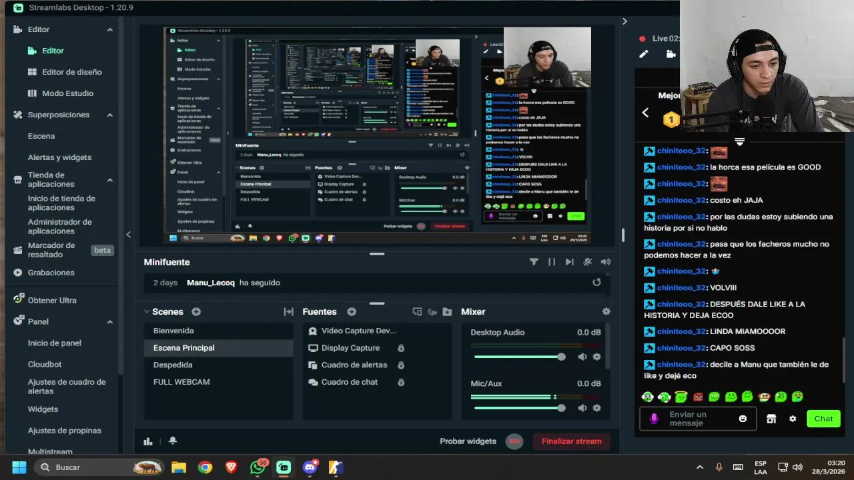Open the emoji picker in chat input
The width and height of the screenshot is (854, 480).
[743, 419]
